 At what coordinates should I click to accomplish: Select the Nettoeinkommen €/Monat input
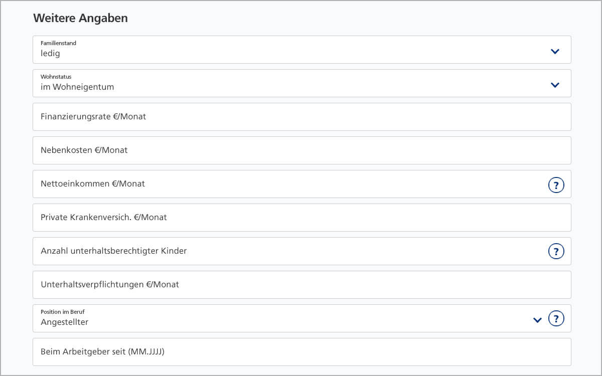[x=302, y=184]
